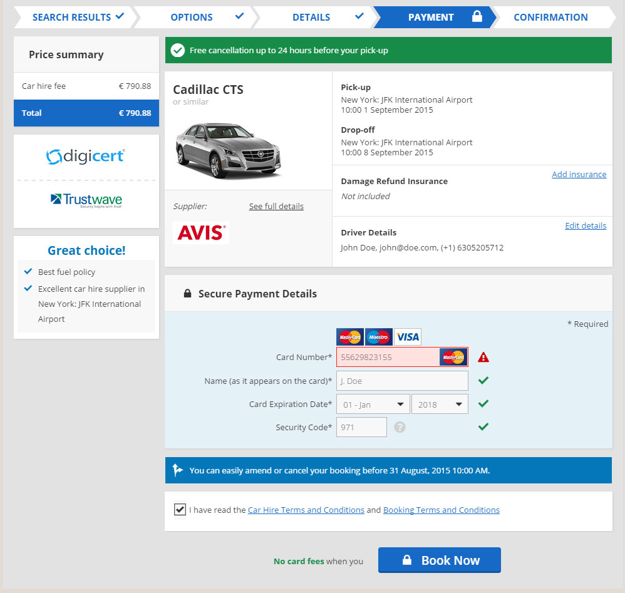Click the Edit details link

coord(586,225)
